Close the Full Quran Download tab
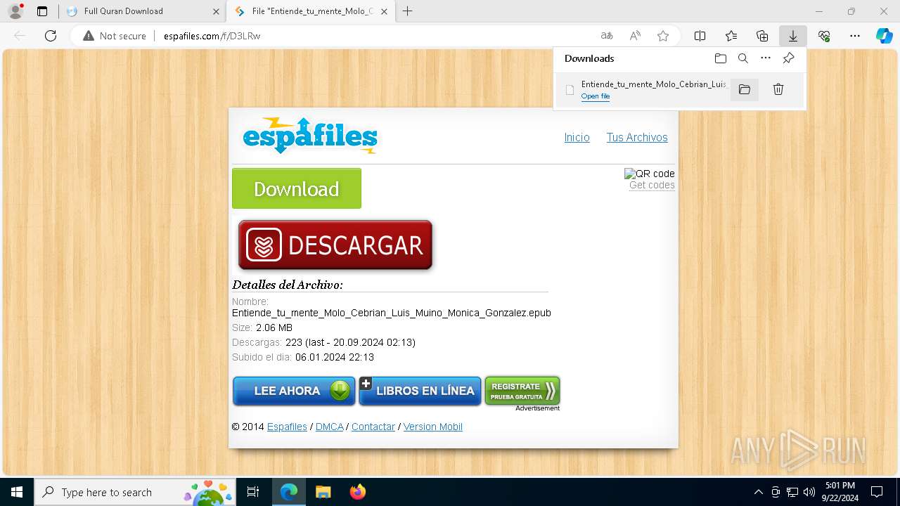The height and width of the screenshot is (506, 900). click(x=216, y=11)
